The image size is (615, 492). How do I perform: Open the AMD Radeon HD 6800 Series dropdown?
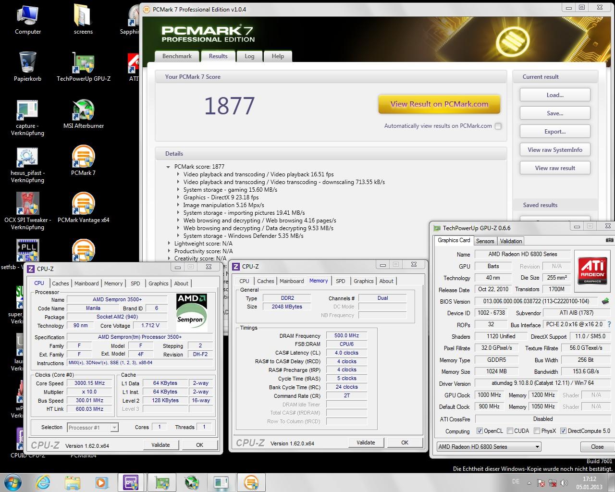pyautogui.click(x=489, y=447)
